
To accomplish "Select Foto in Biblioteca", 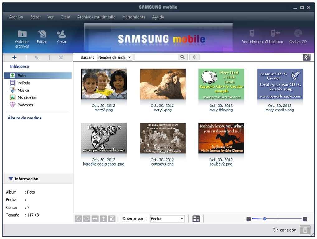I will click(38, 76).
